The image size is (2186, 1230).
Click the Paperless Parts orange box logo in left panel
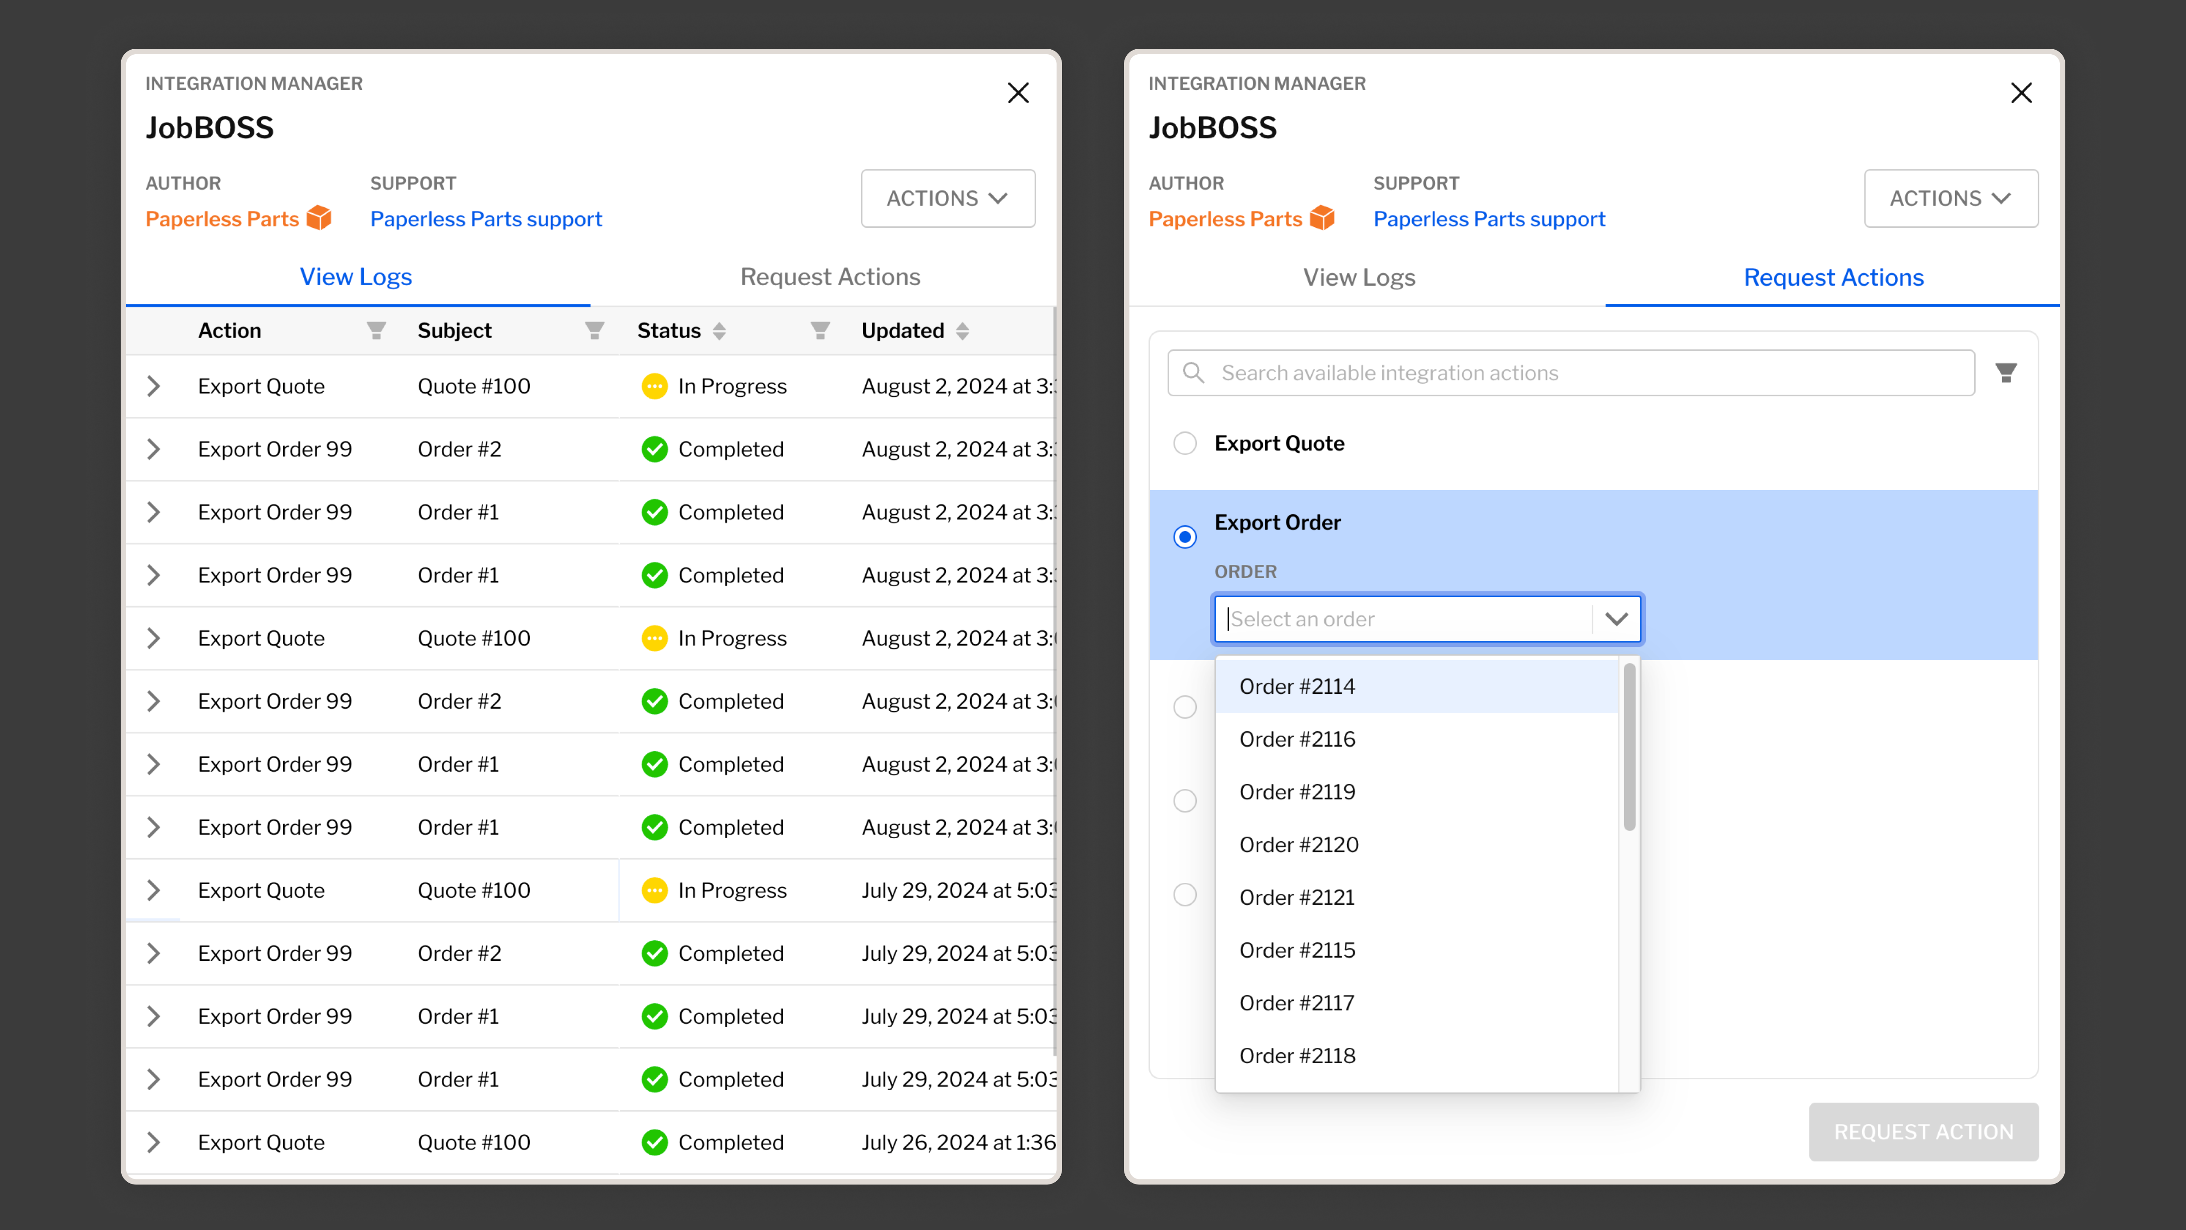click(x=319, y=218)
